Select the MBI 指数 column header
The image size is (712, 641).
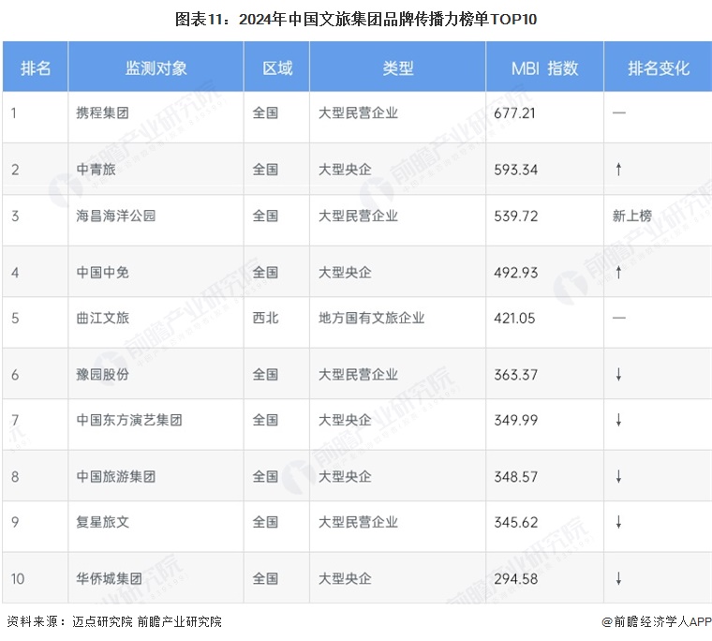click(x=544, y=68)
